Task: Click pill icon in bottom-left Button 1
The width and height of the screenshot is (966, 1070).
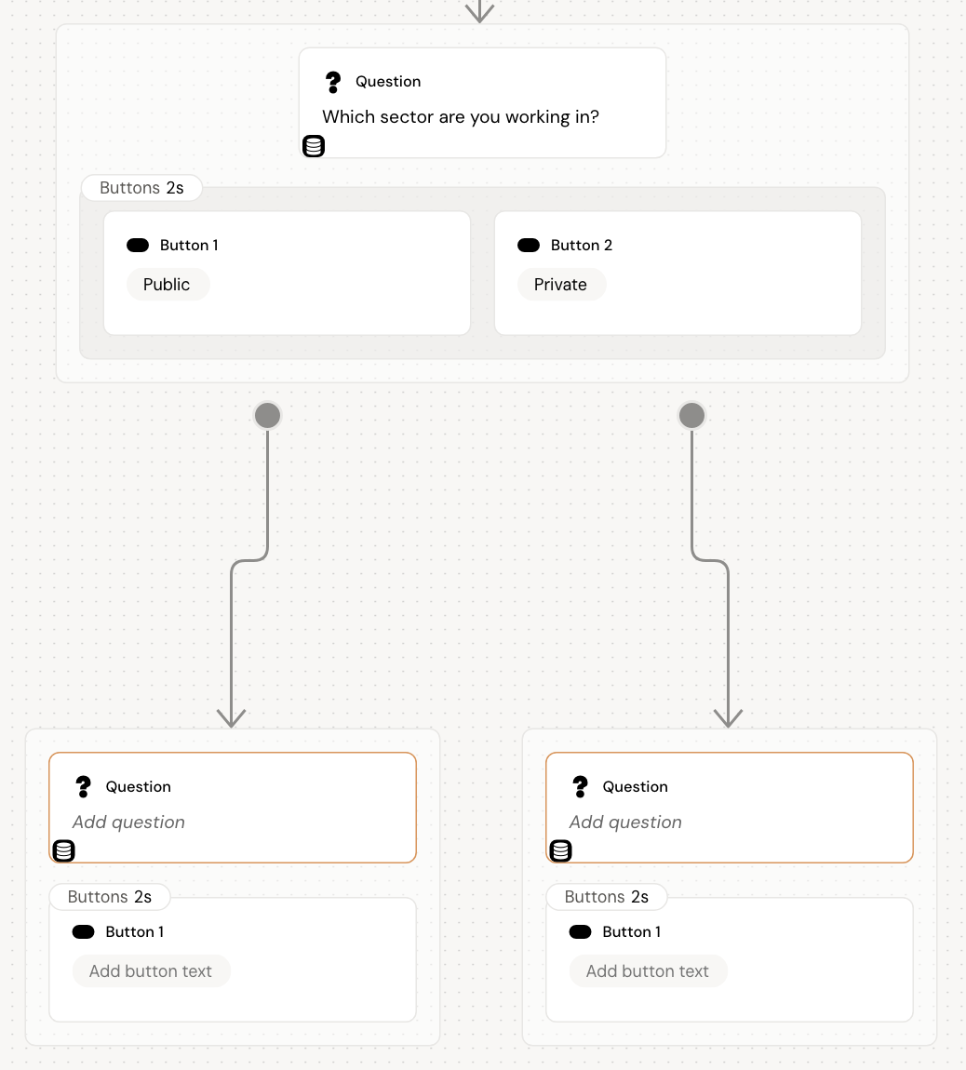Action: (84, 932)
